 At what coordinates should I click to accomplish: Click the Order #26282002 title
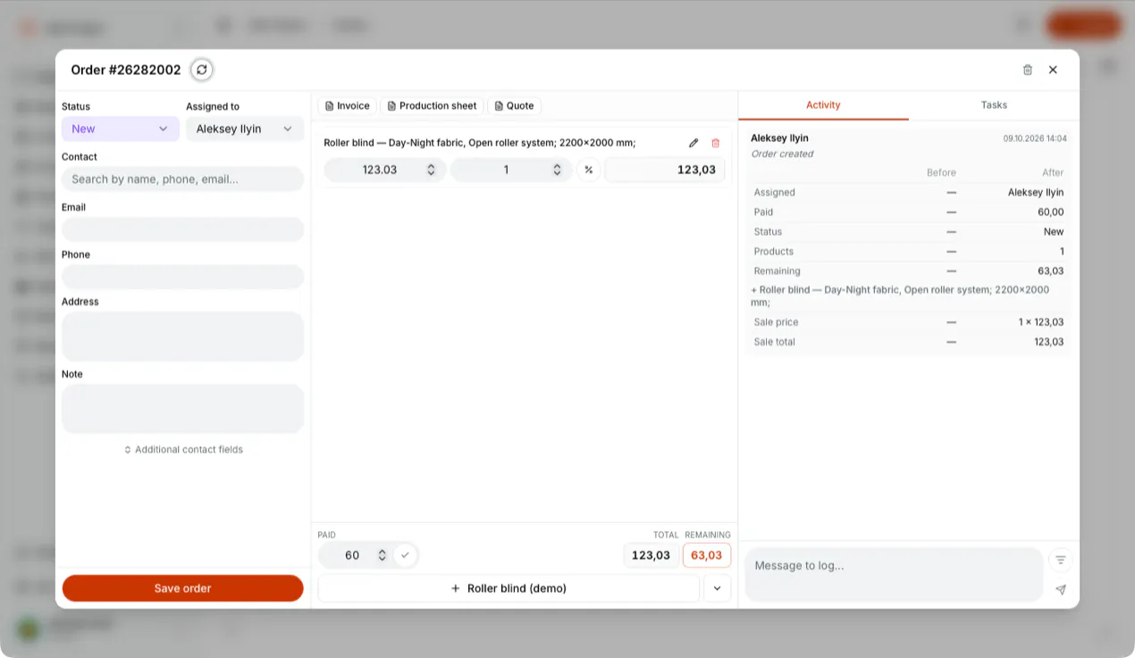tap(126, 70)
